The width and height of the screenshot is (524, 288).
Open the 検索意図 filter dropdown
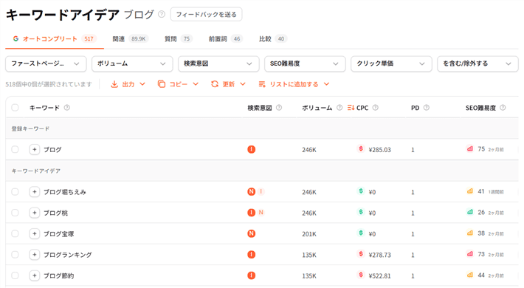pos(218,64)
